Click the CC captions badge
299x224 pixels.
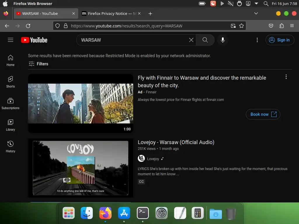pyautogui.click(x=141, y=181)
